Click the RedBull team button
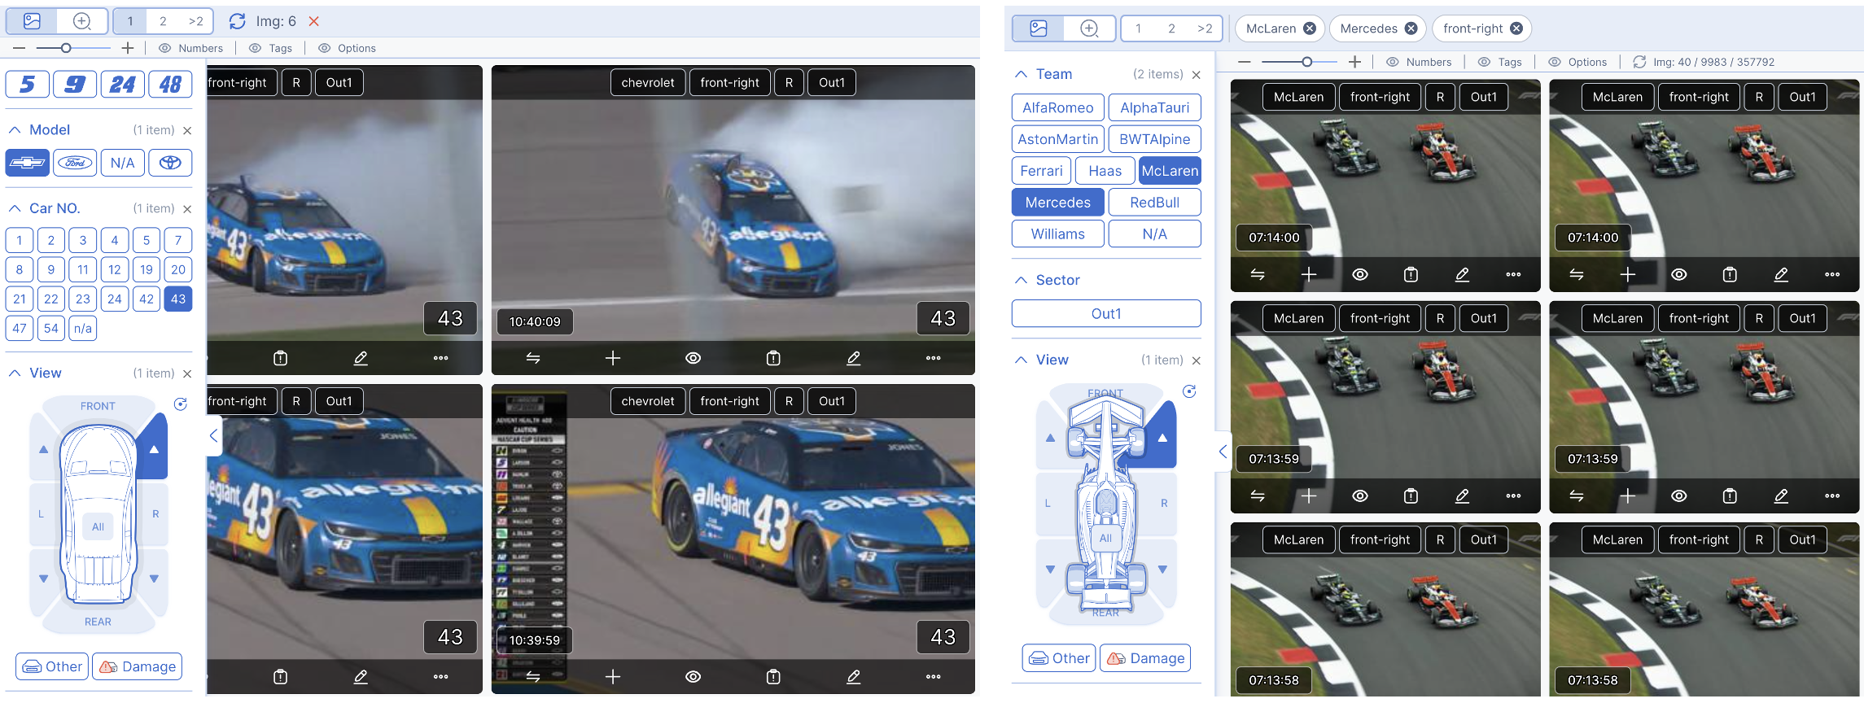1864x703 pixels. pyautogui.click(x=1154, y=203)
